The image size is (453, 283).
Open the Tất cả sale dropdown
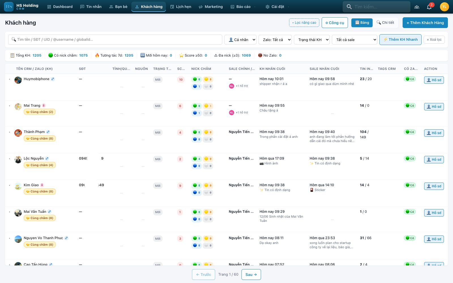[x=355, y=40]
